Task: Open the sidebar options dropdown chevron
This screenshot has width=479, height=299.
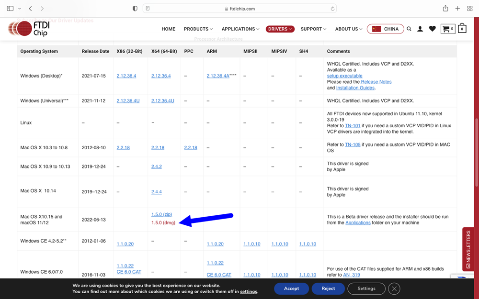Action: (x=20, y=9)
